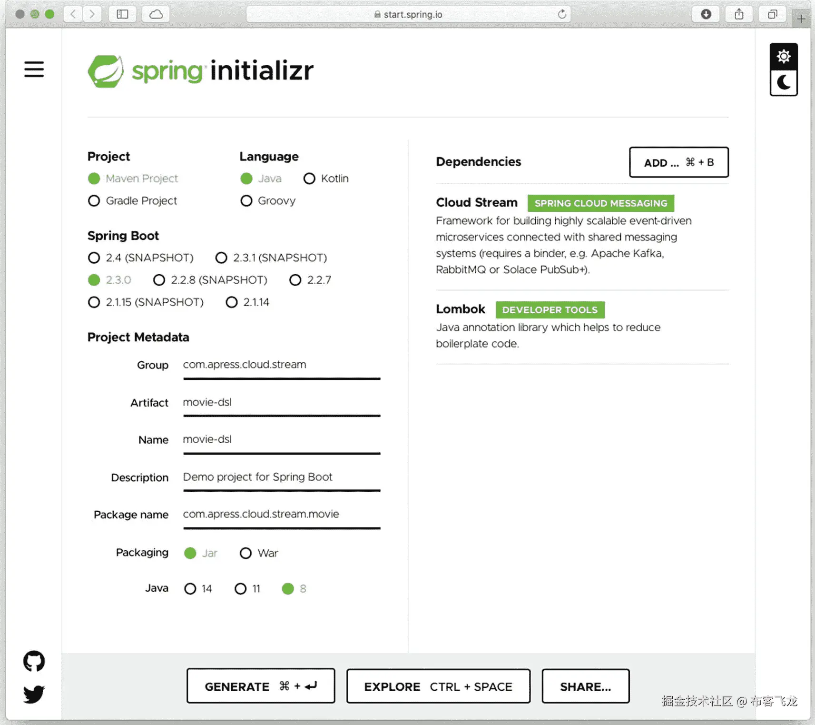Switch to dark theme moon icon

click(784, 83)
